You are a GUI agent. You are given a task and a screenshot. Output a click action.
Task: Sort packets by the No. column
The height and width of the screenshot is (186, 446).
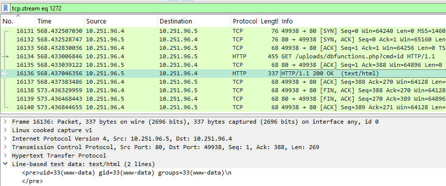click(x=18, y=21)
